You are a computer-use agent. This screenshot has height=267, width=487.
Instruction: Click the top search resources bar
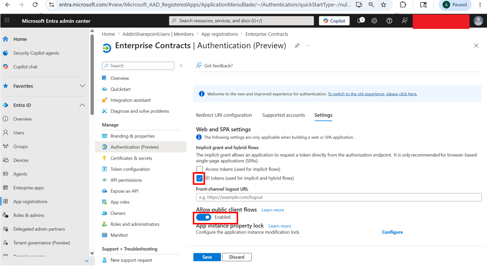[241, 21]
